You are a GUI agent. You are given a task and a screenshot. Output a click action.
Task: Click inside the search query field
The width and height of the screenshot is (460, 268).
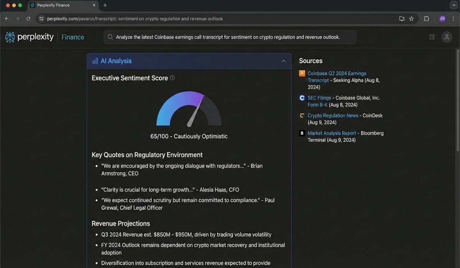[x=229, y=37]
